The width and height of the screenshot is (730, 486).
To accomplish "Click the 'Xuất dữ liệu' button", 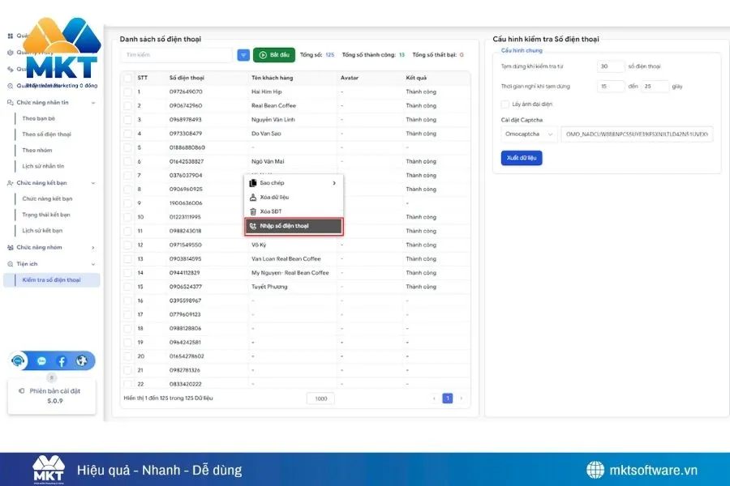I will point(522,158).
